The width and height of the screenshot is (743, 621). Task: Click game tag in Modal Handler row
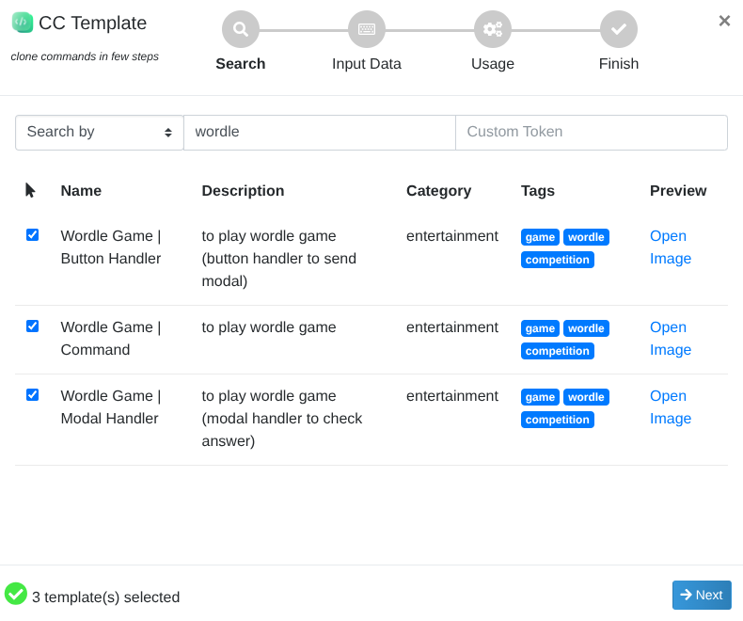tap(540, 397)
